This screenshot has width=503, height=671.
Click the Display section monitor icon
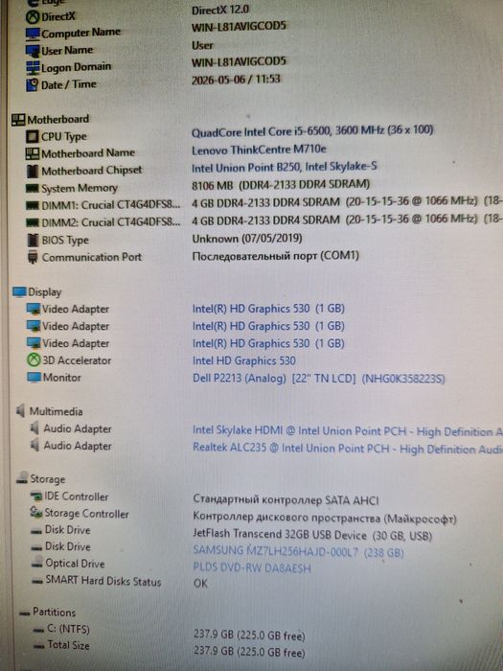pyautogui.click(x=20, y=292)
